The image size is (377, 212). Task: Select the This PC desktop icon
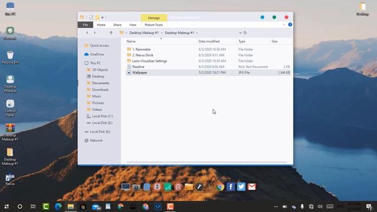10,9
